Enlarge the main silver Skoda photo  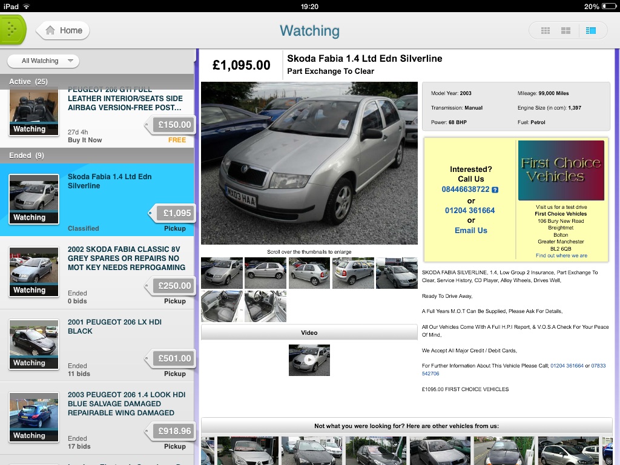[309, 163]
